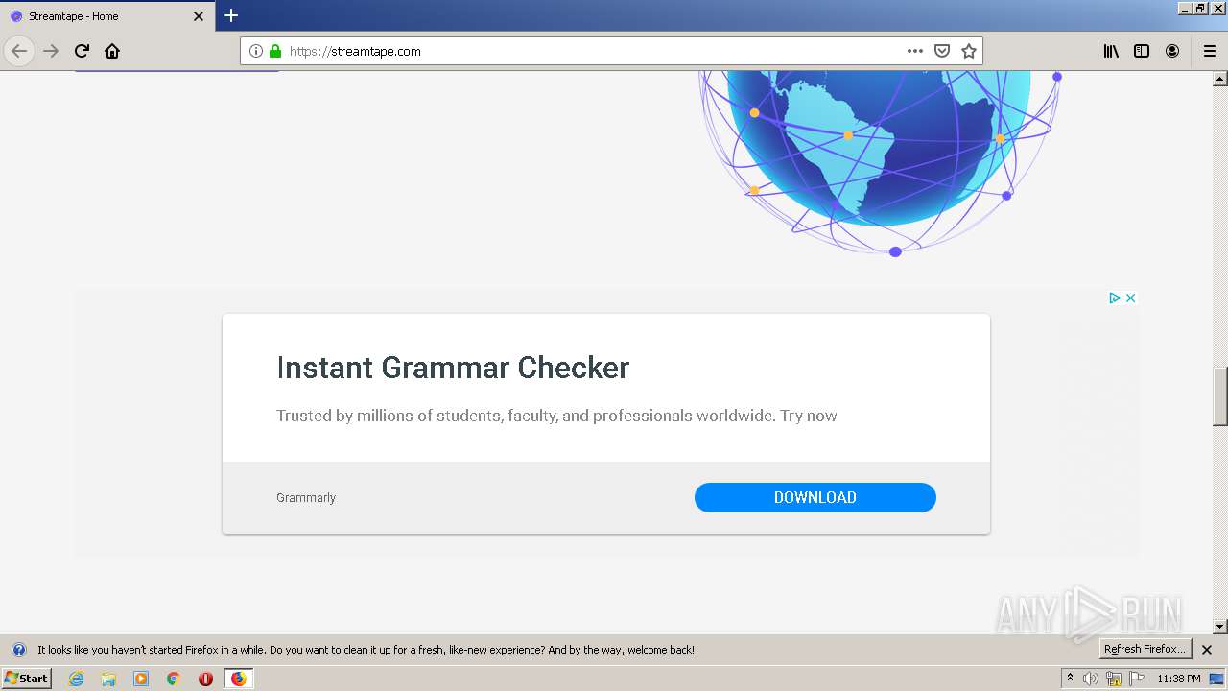The width and height of the screenshot is (1228, 691).
Task: Launch Opera from the taskbar
Action: pos(205,679)
